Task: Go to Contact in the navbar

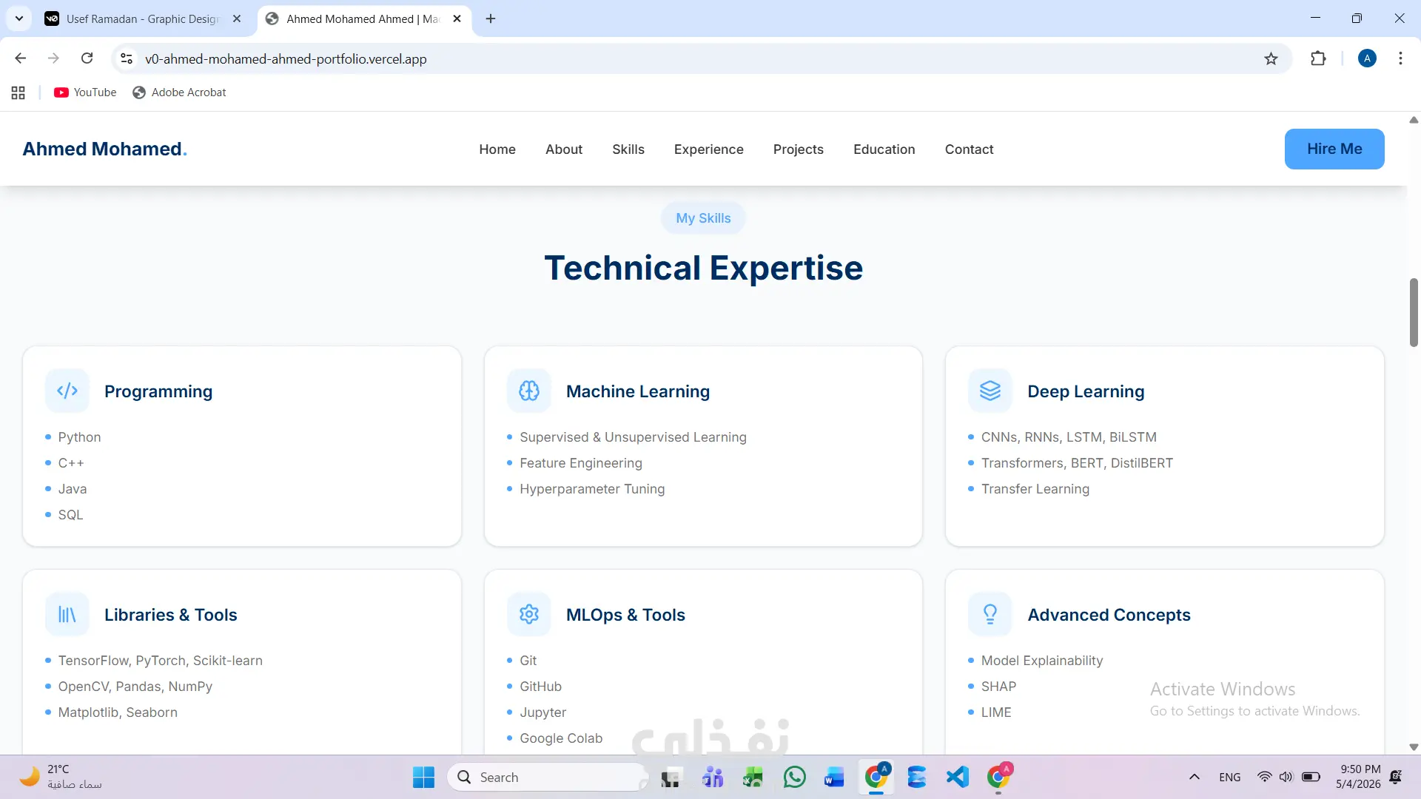Action: (970, 149)
